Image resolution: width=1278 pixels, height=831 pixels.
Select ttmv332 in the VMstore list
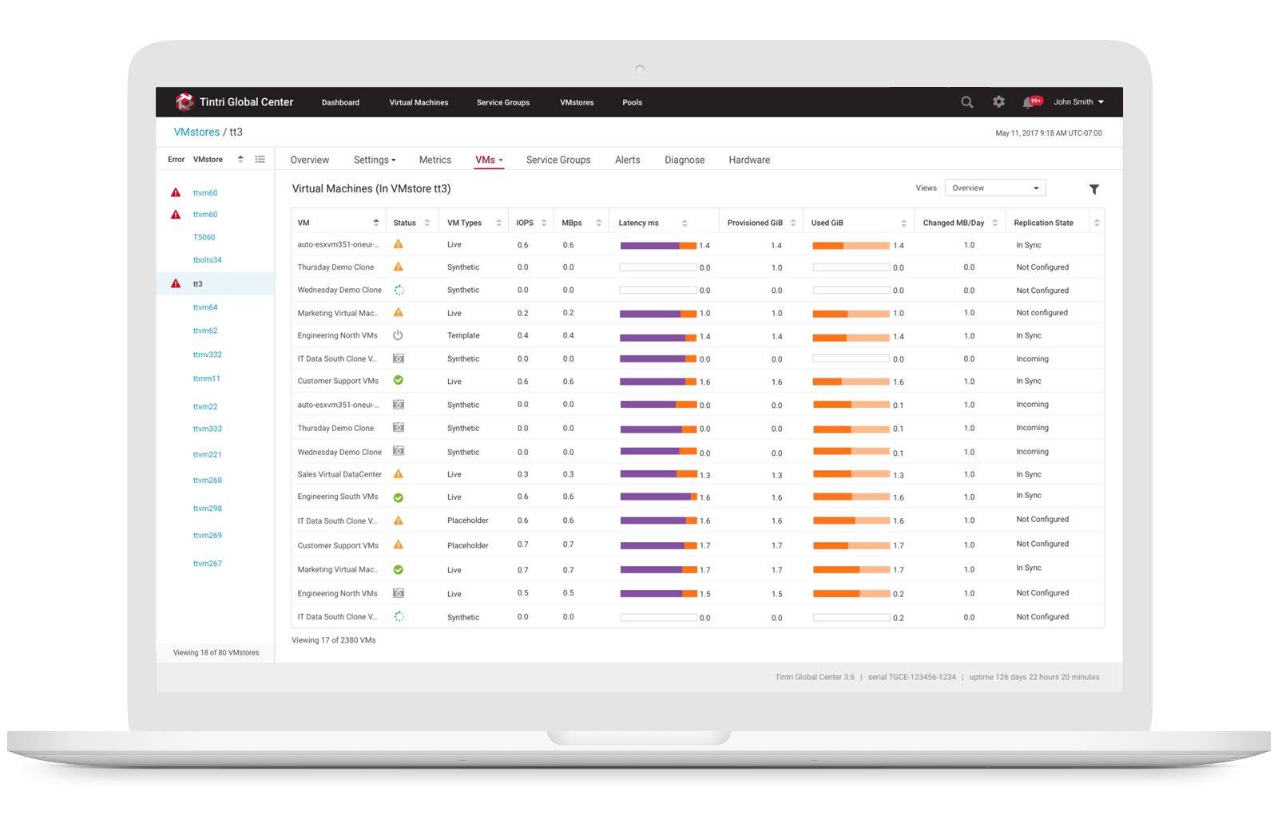(208, 354)
